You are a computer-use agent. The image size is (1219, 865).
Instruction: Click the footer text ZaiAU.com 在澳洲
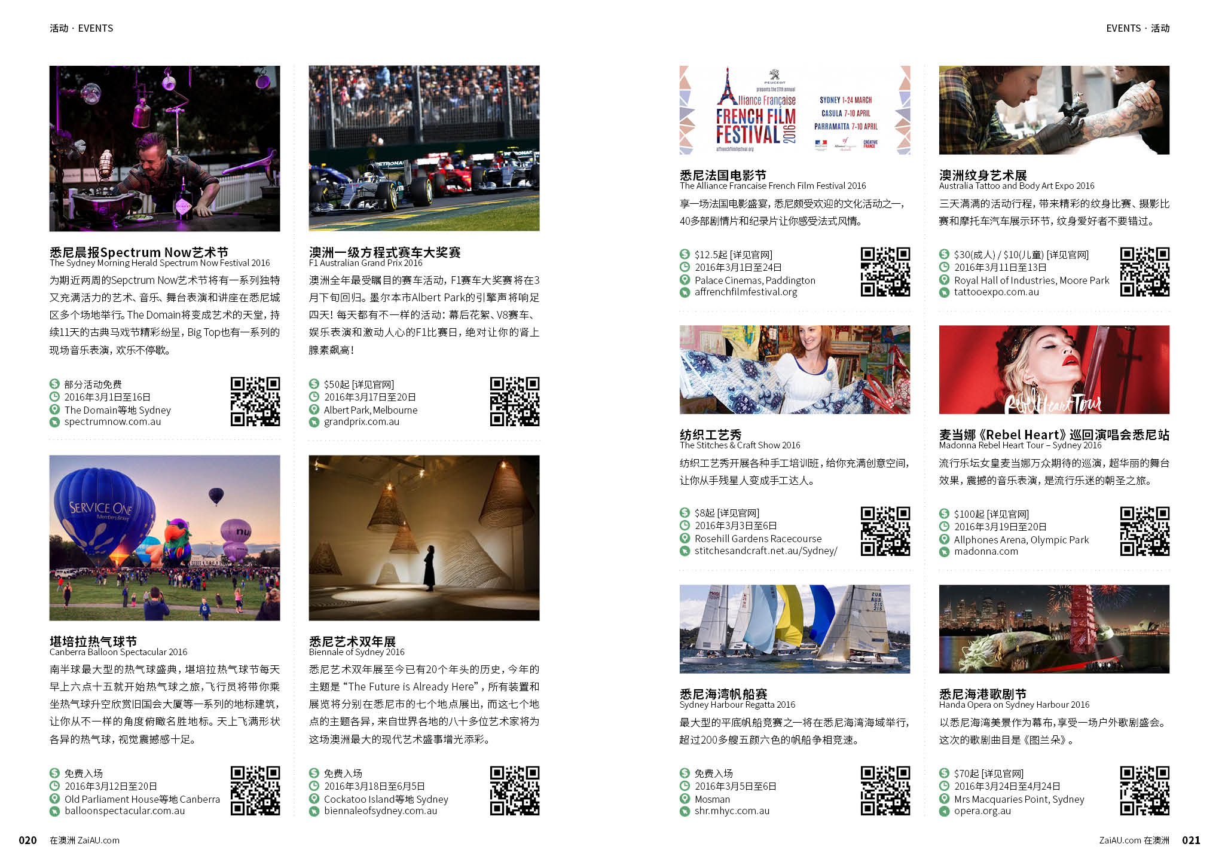click(x=1134, y=840)
